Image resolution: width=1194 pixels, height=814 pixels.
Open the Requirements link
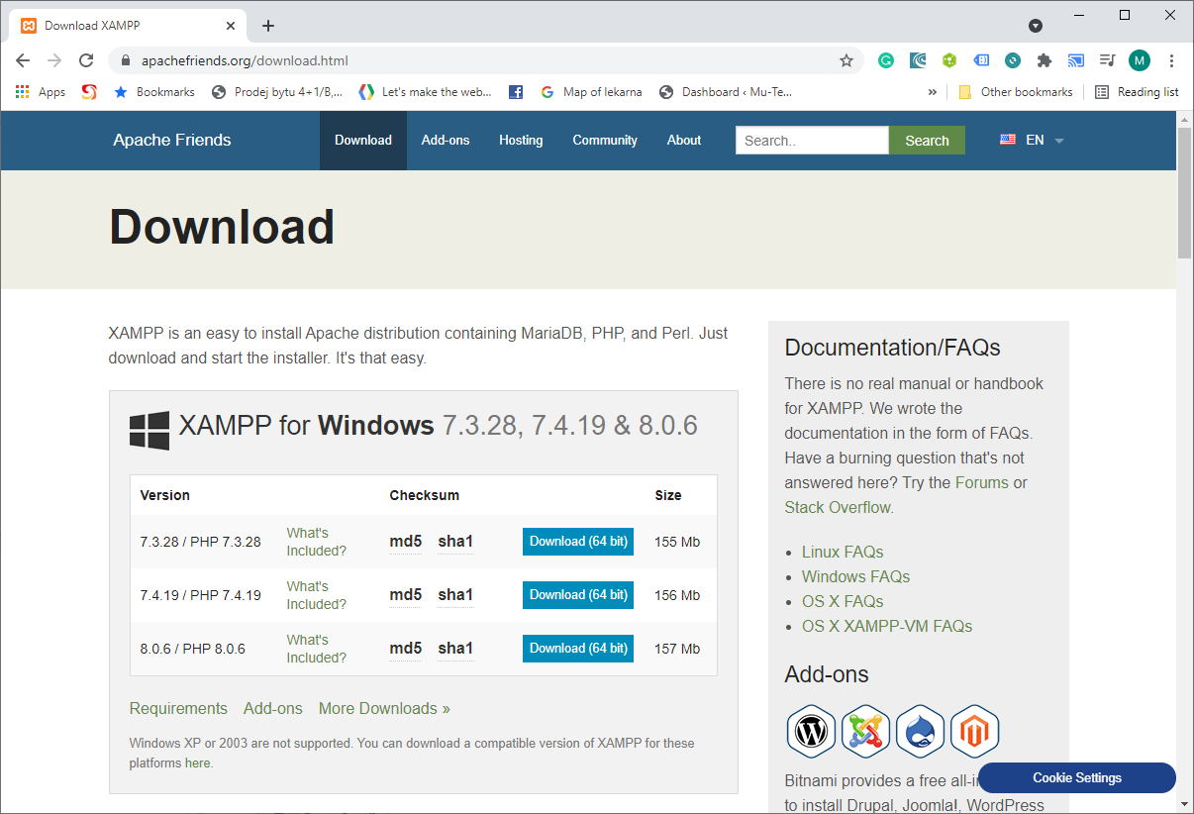click(x=178, y=709)
